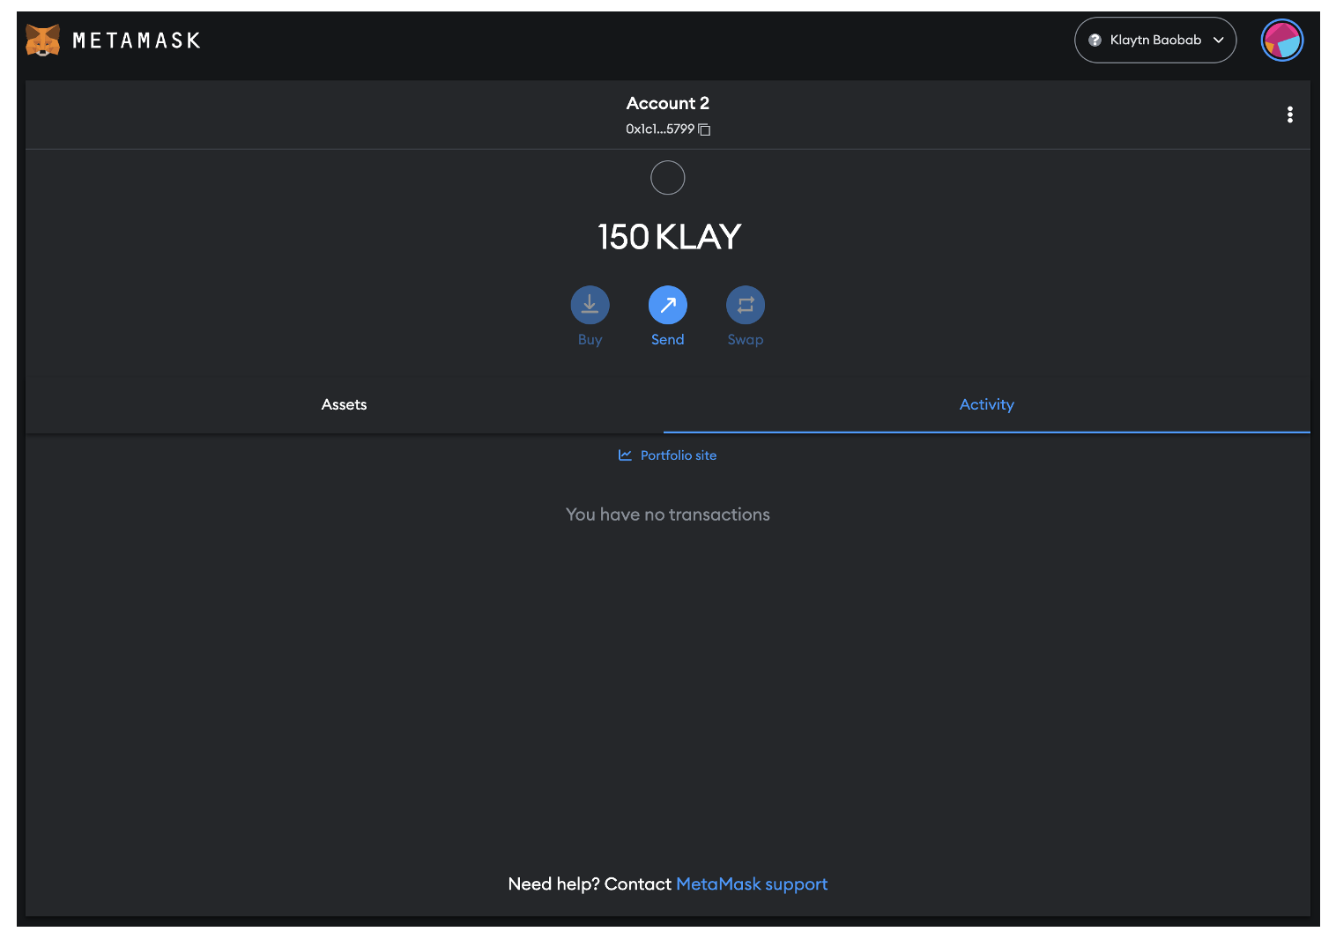Image resolution: width=1336 pixels, height=939 pixels.
Task: Click the Send arrow icon button
Action: point(668,305)
